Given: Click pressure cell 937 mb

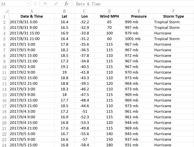Looking at the screenshot, I should click(x=139, y=139).
